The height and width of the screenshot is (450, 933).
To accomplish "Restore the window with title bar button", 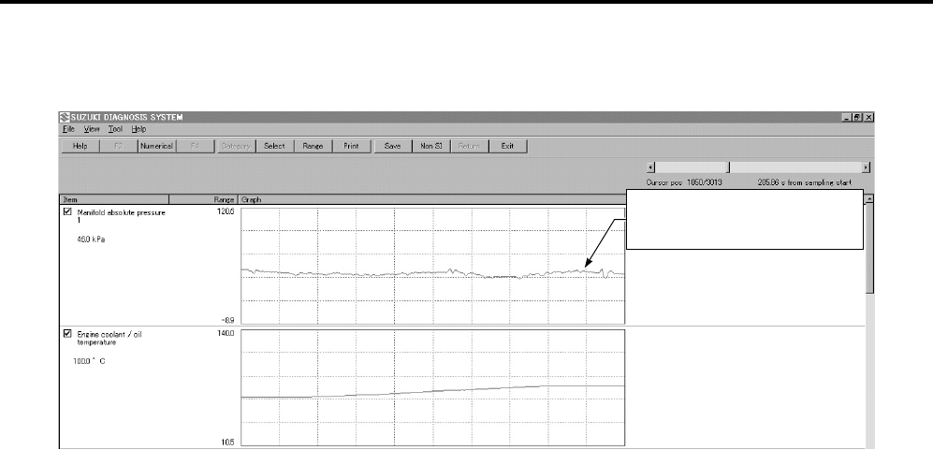I will pos(859,117).
